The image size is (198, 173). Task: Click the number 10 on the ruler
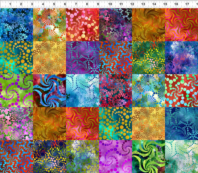click(x=110, y=4)
